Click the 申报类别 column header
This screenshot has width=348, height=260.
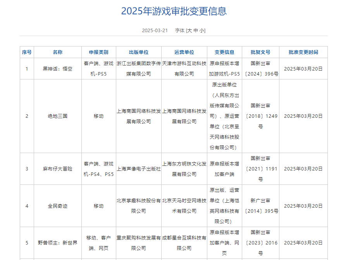pos(98,52)
